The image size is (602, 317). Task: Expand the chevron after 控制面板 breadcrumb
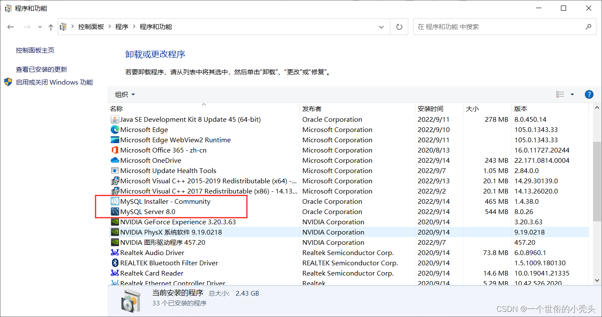(x=110, y=26)
